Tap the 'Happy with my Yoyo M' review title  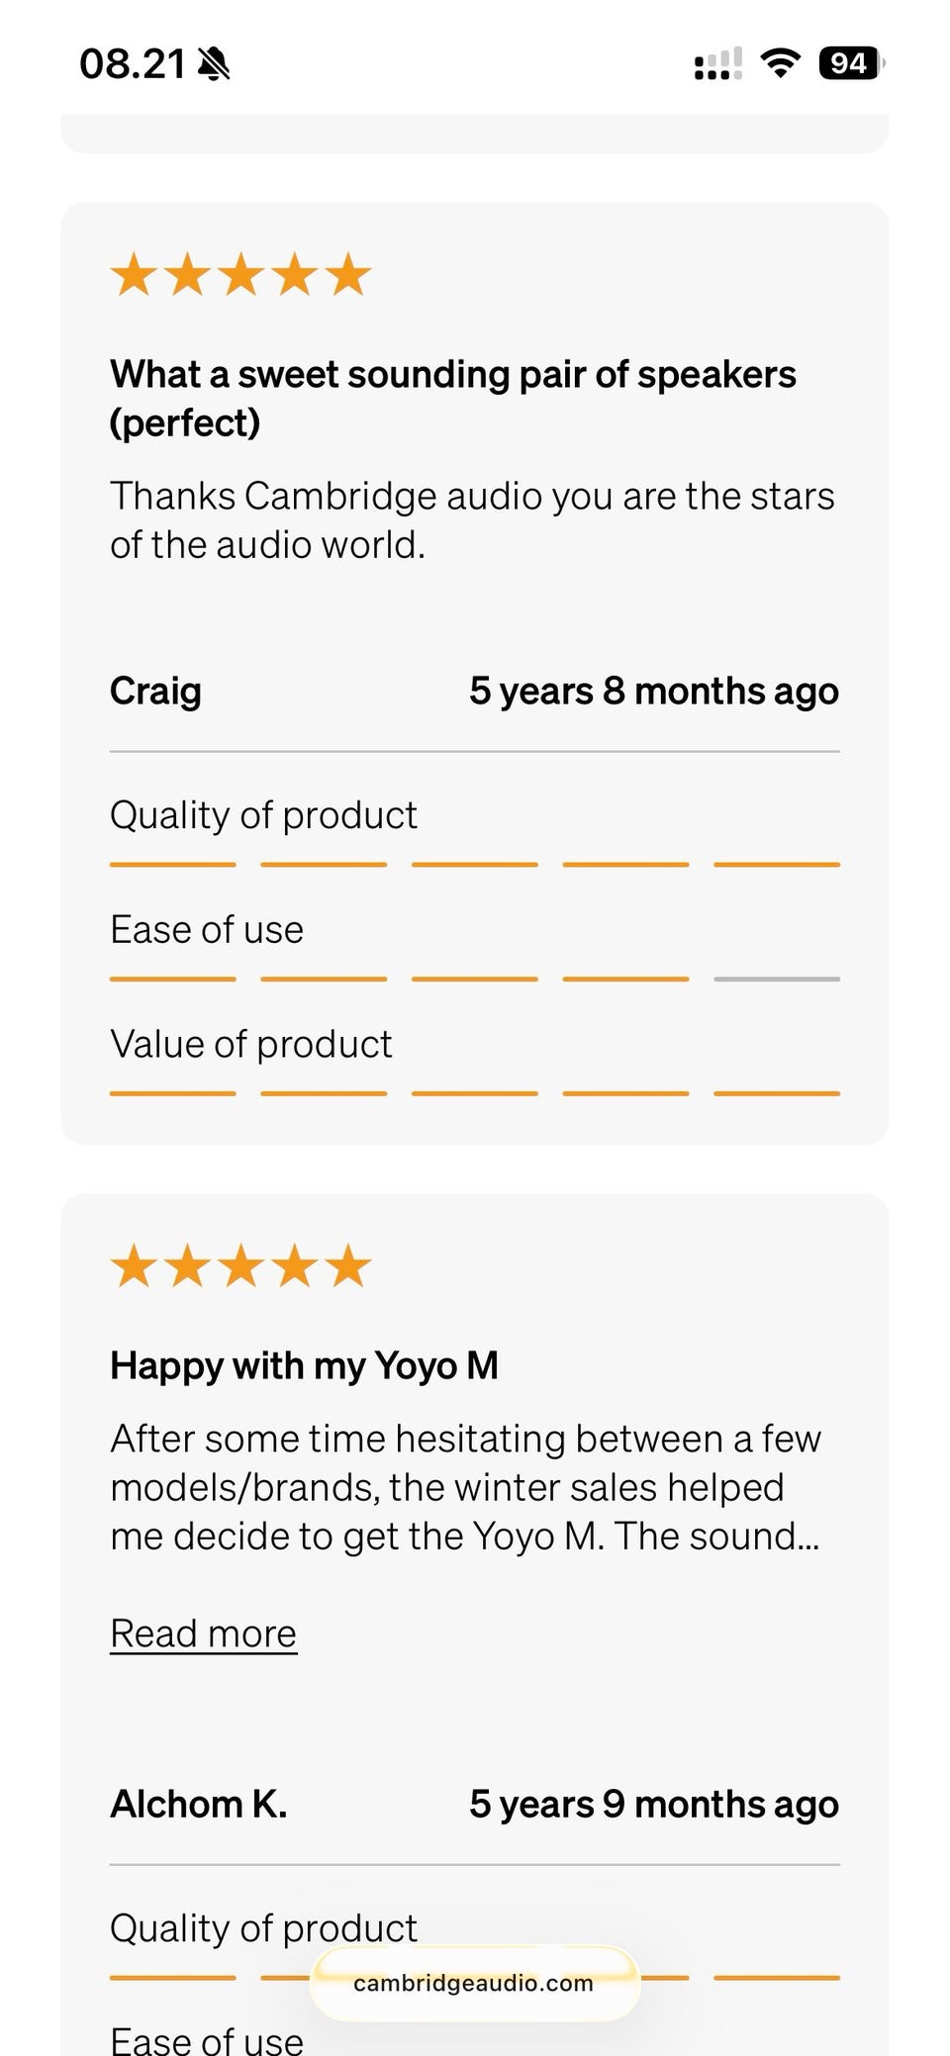(x=304, y=1365)
